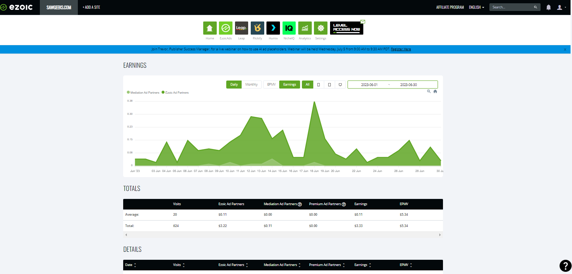
Task: Show EPMV in the chart
Action: (x=271, y=85)
